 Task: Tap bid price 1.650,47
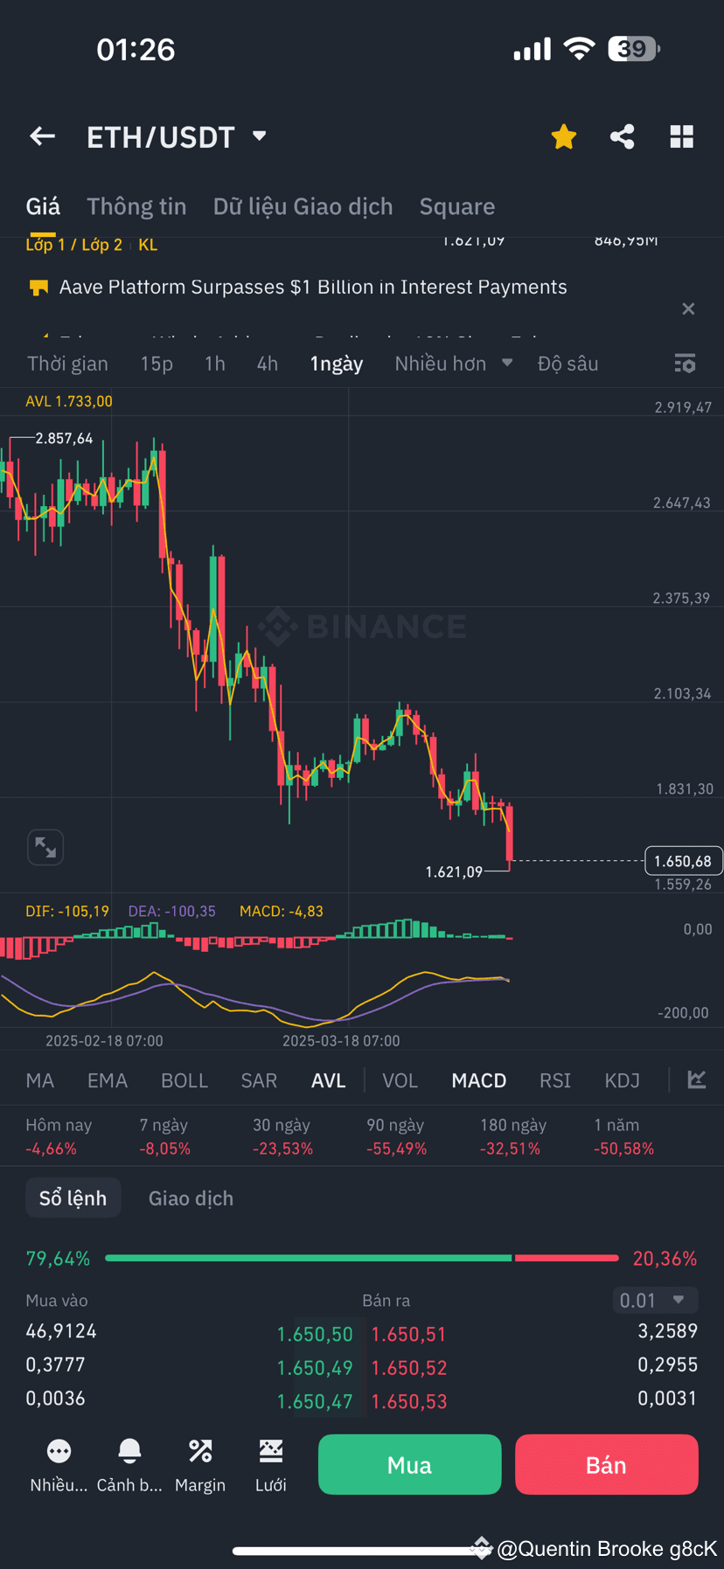315,1402
